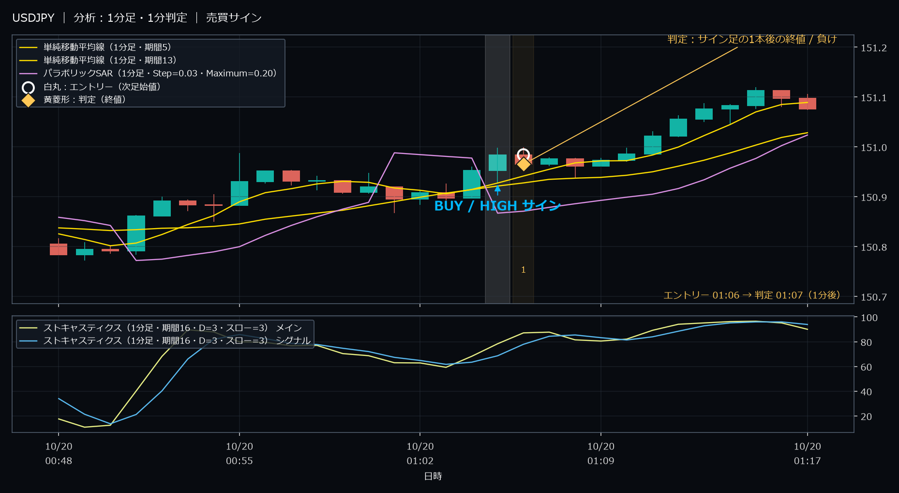This screenshot has width=899, height=493.
Task: Click the 150.8 price axis label
Action: click(874, 247)
